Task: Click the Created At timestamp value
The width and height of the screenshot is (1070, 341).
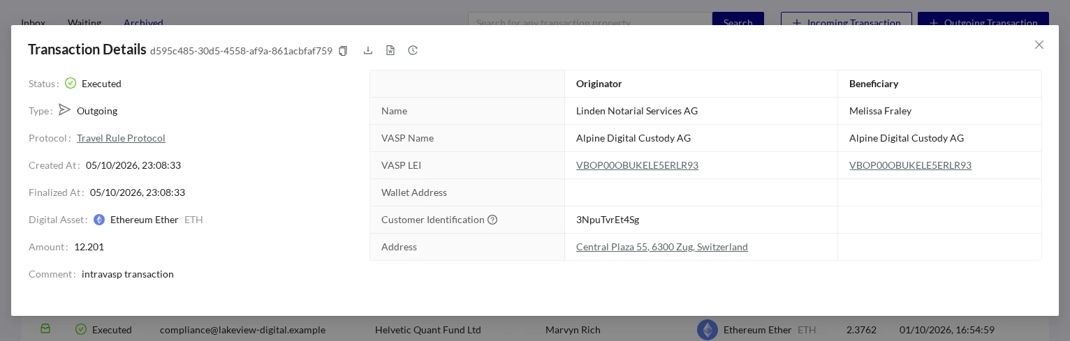Action: tap(133, 165)
